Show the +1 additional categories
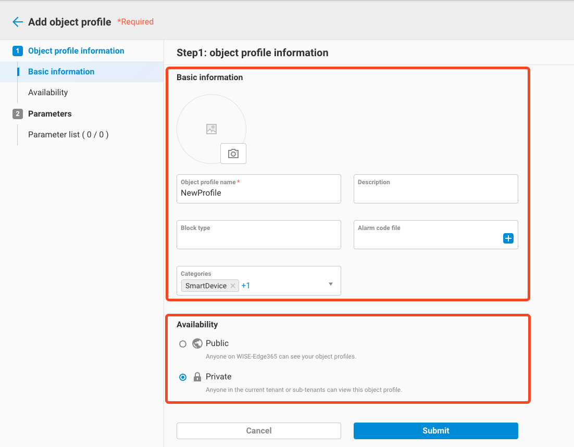574x447 pixels. point(246,286)
